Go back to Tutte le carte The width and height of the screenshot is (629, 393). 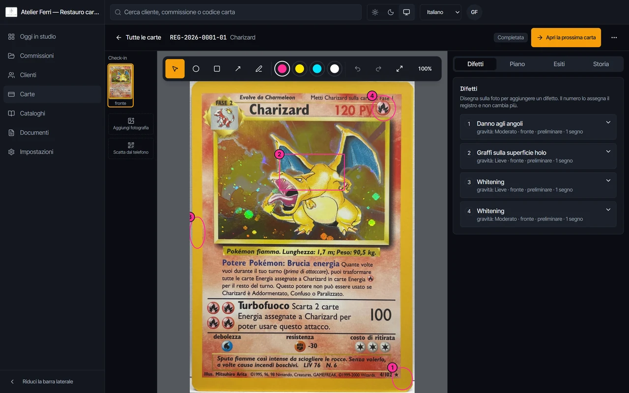(139, 37)
